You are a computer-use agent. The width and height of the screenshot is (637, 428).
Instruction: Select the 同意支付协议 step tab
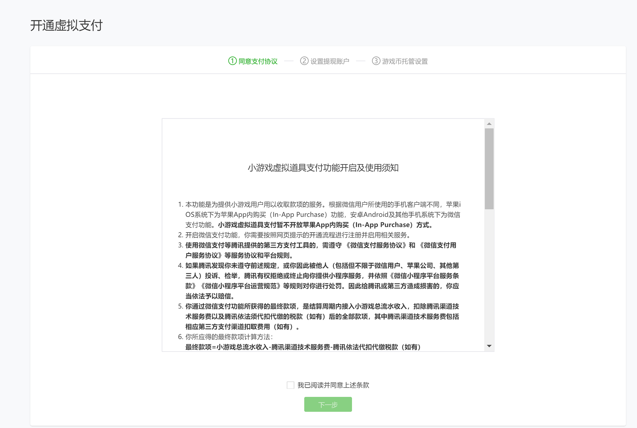point(258,61)
